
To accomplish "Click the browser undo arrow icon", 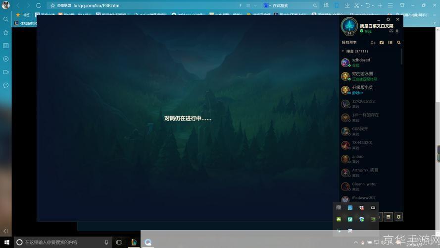I will coord(368,5).
